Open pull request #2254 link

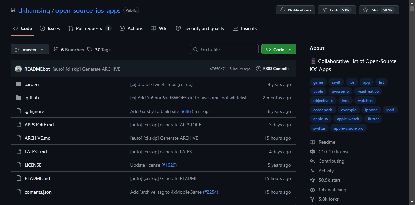210,192
